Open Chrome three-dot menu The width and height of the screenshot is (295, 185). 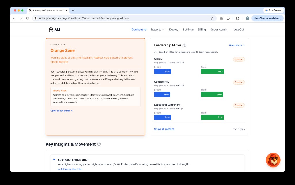[x=281, y=18]
